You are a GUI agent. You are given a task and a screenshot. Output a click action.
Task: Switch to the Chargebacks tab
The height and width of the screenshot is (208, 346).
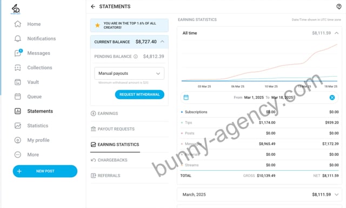(109, 160)
